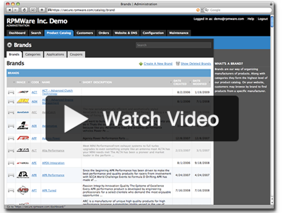The height and width of the screenshot is (213, 282).
Task: Click the scrollbar down arrow
Action: point(272,203)
